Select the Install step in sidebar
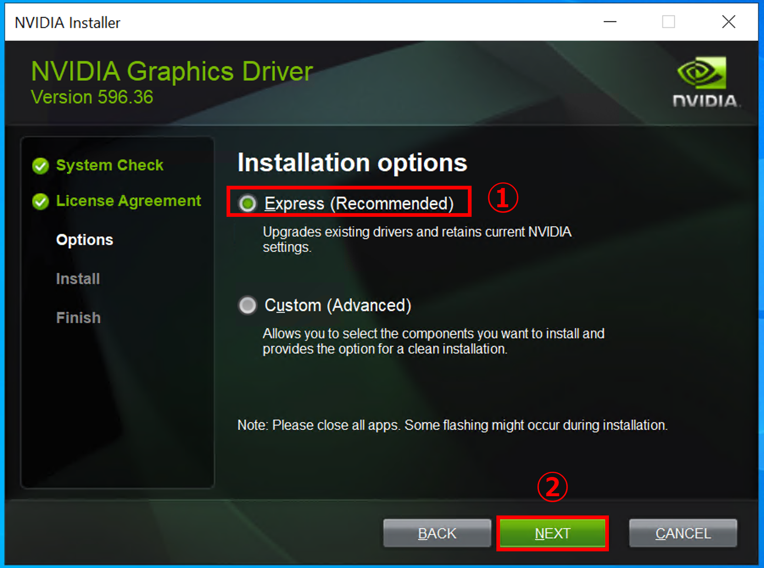This screenshot has height=568, width=764. 78,279
